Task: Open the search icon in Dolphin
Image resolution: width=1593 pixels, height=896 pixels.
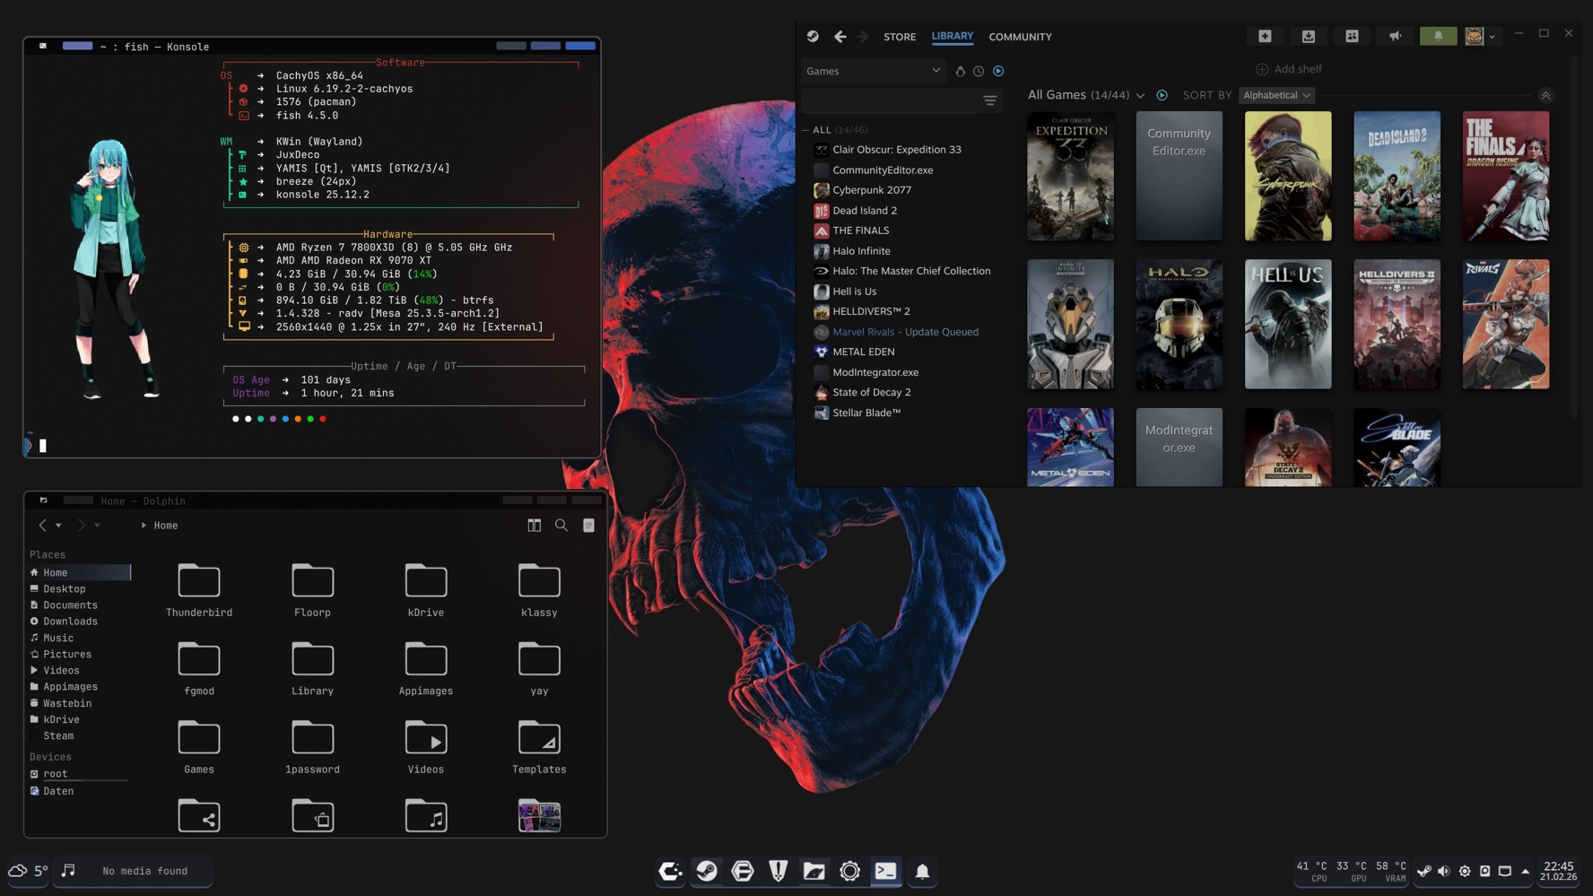Action: point(561,526)
